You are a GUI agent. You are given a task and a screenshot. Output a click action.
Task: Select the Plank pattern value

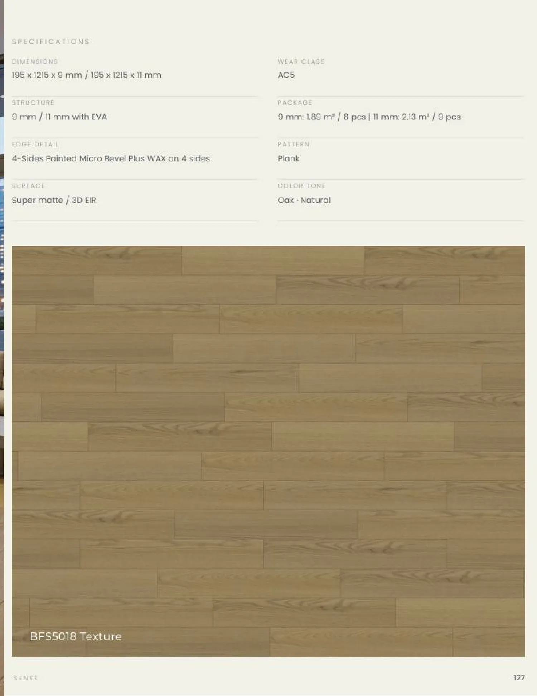tap(289, 159)
